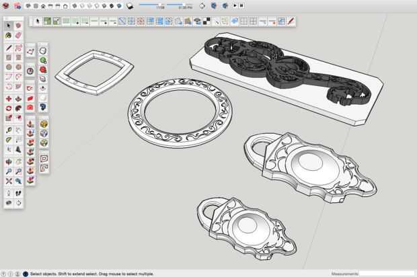Open the 3D Warehouse red icon
The image size is (417, 277).
(5, 5)
